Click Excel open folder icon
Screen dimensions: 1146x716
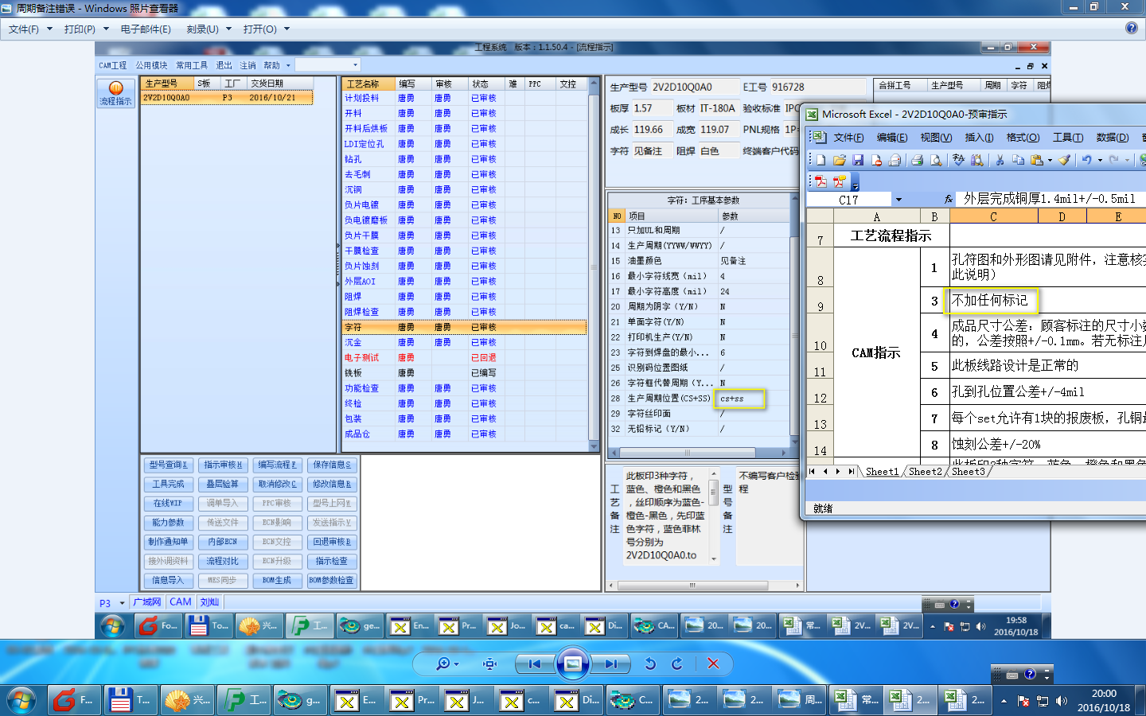(839, 160)
